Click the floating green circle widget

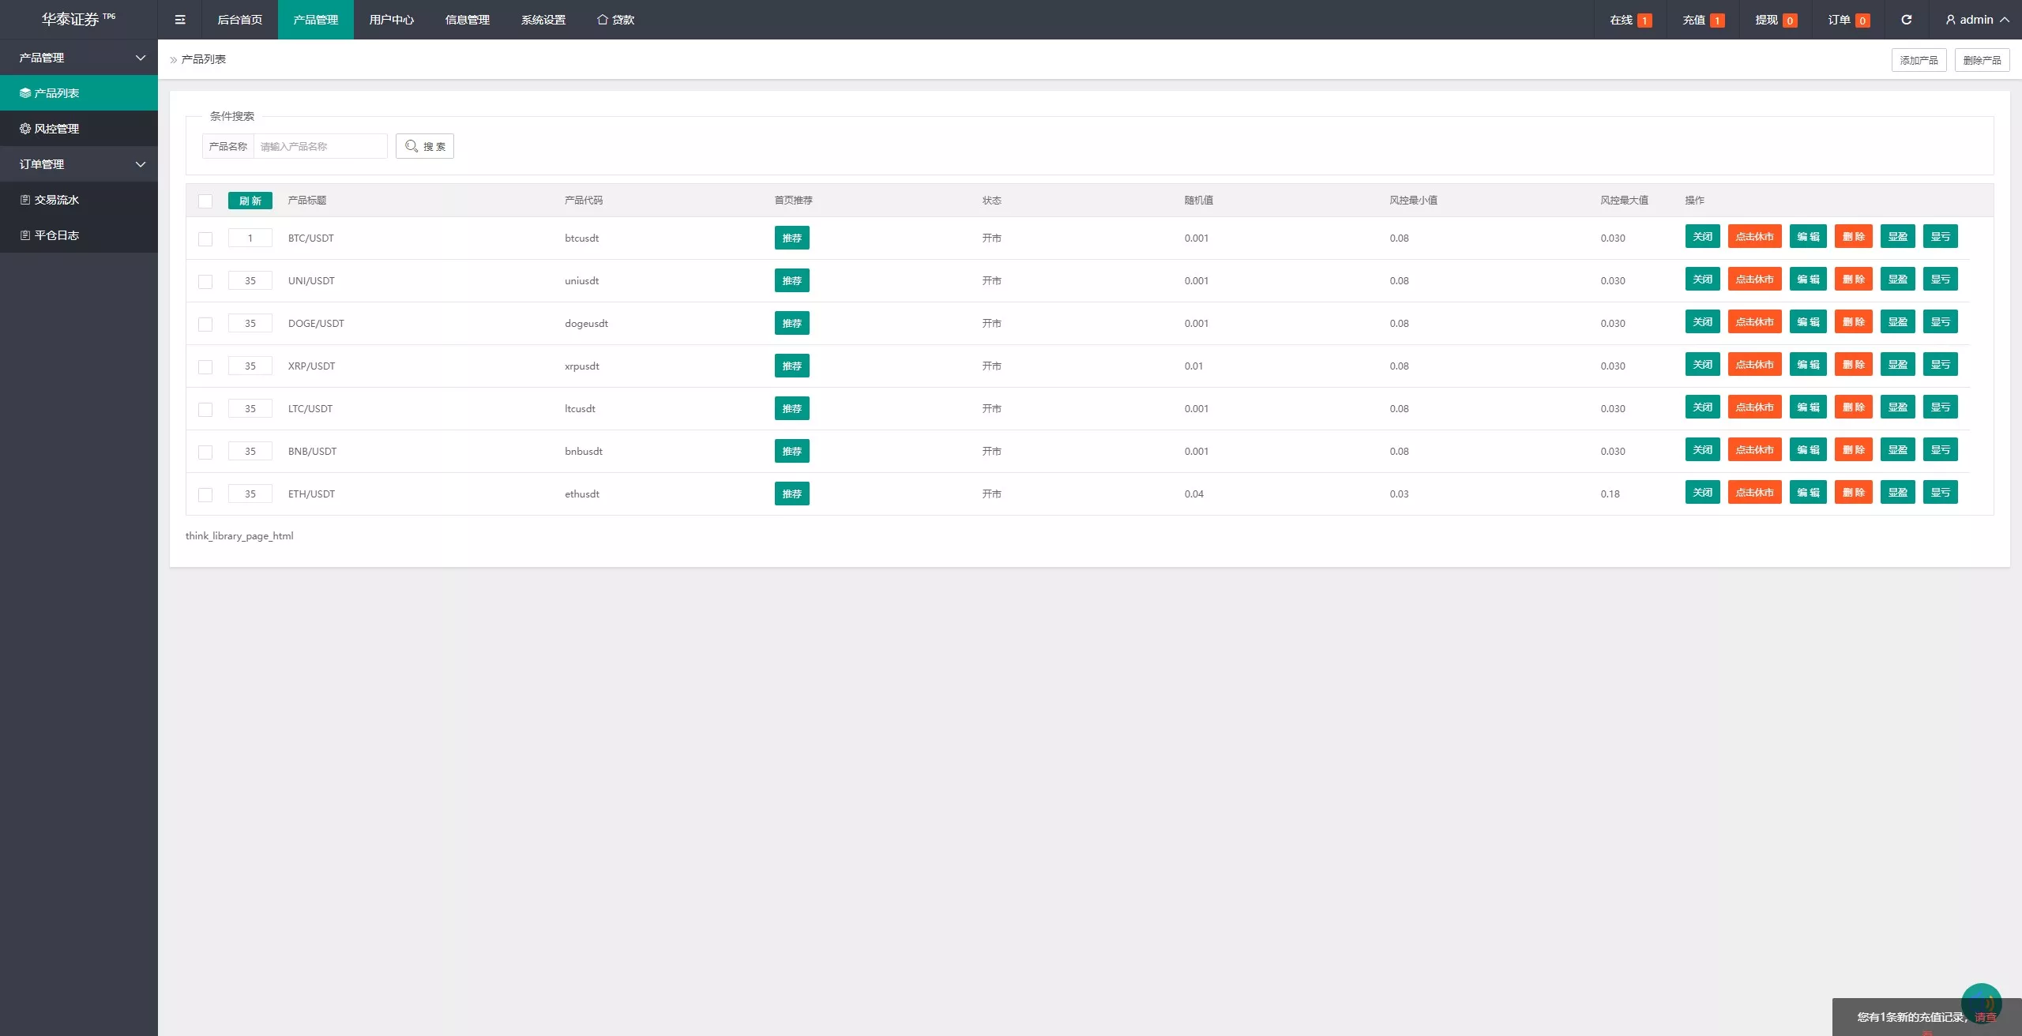[x=1981, y=1003]
